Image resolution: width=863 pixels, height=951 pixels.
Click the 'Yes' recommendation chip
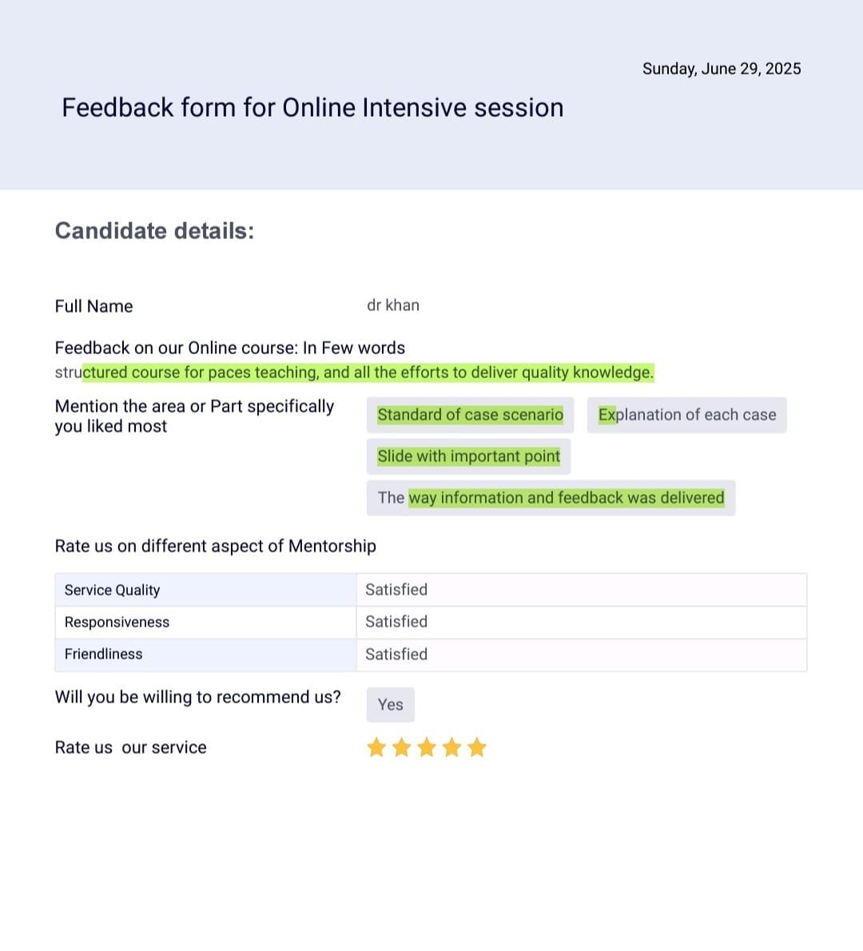point(390,705)
